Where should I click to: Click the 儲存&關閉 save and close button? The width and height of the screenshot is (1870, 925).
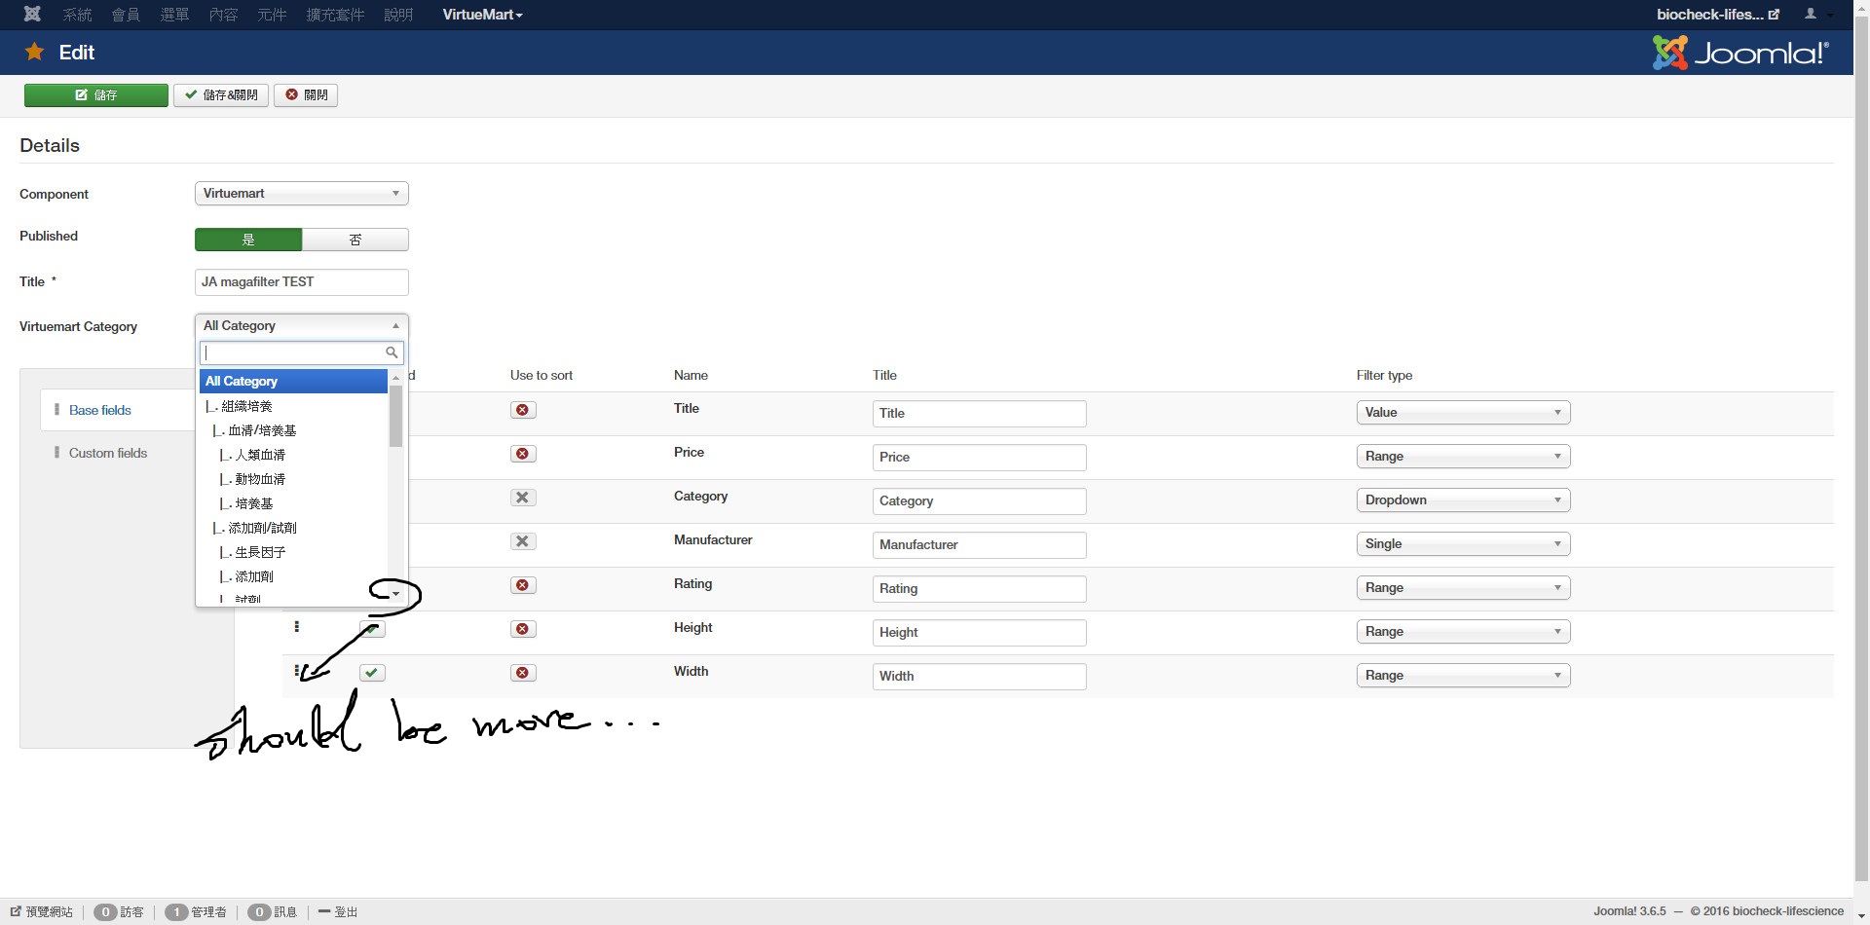tap(221, 95)
